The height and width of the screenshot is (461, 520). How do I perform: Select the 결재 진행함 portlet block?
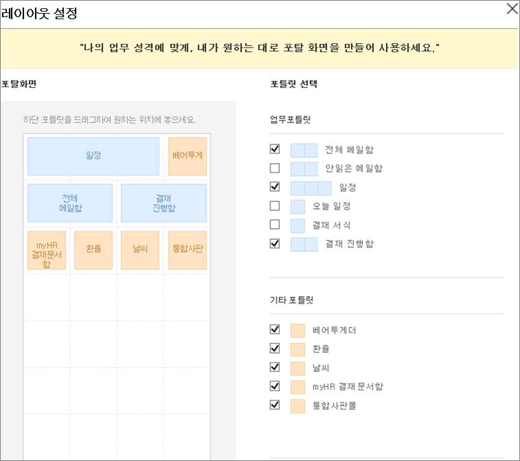[163, 203]
